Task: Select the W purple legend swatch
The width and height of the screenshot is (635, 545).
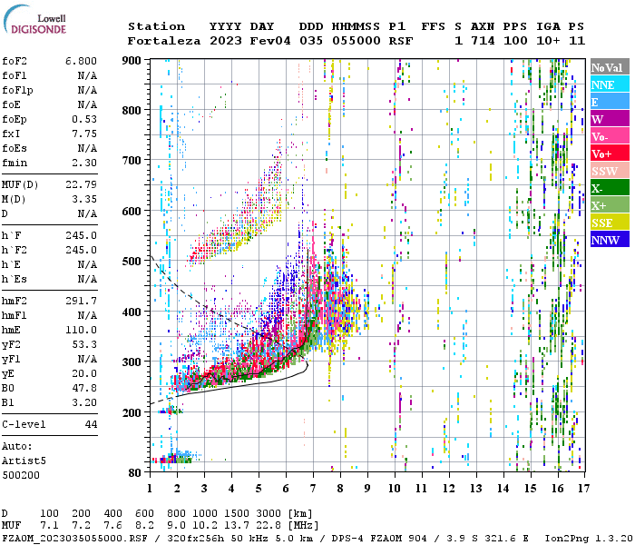Action: click(610, 119)
